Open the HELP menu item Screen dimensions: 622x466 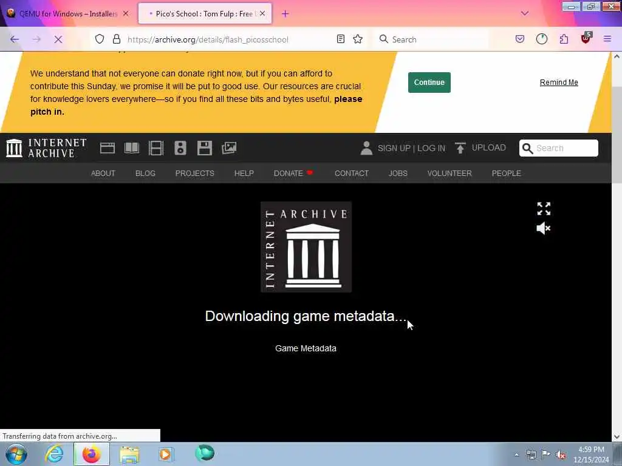(x=244, y=173)
